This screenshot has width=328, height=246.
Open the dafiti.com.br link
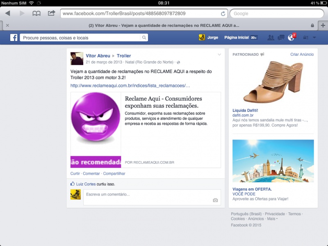coord(243,115)
